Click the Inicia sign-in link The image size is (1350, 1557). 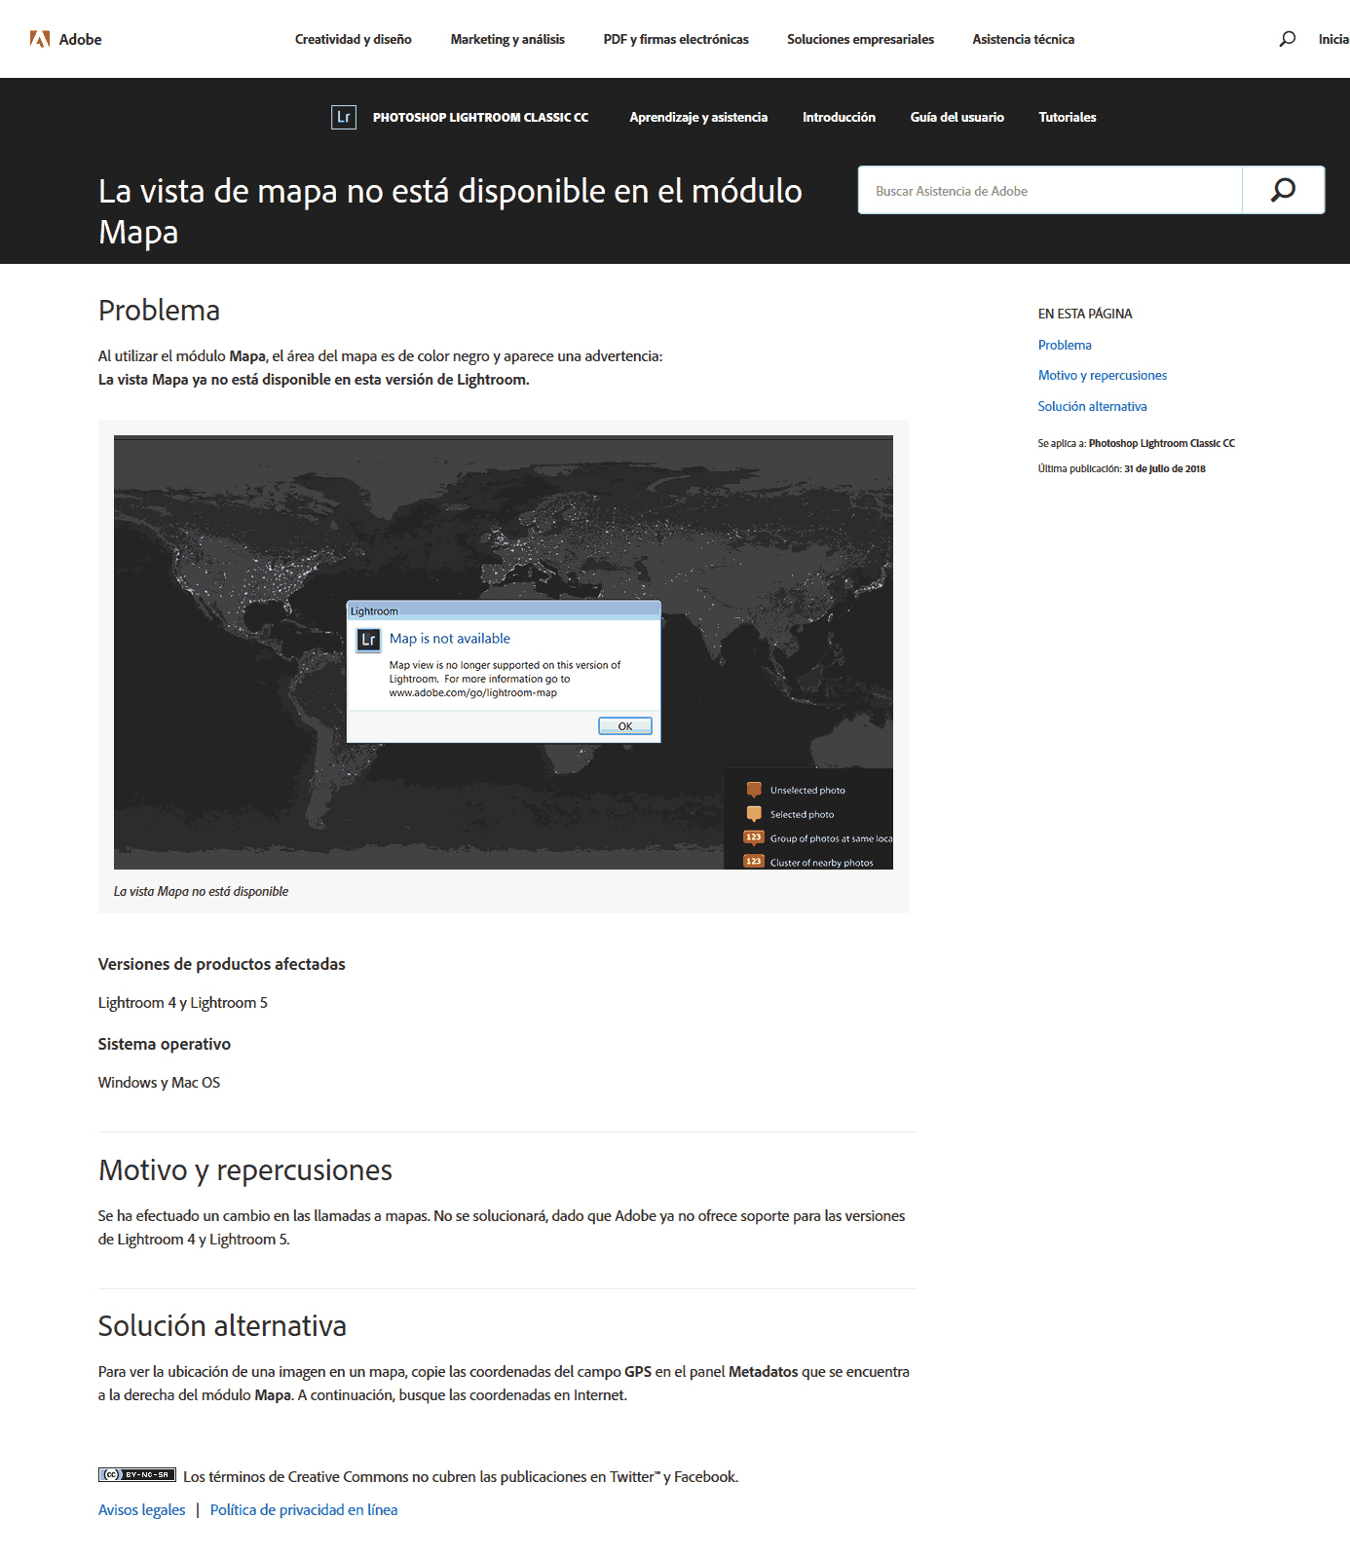pyautogui.click(x=1333, y=39)
